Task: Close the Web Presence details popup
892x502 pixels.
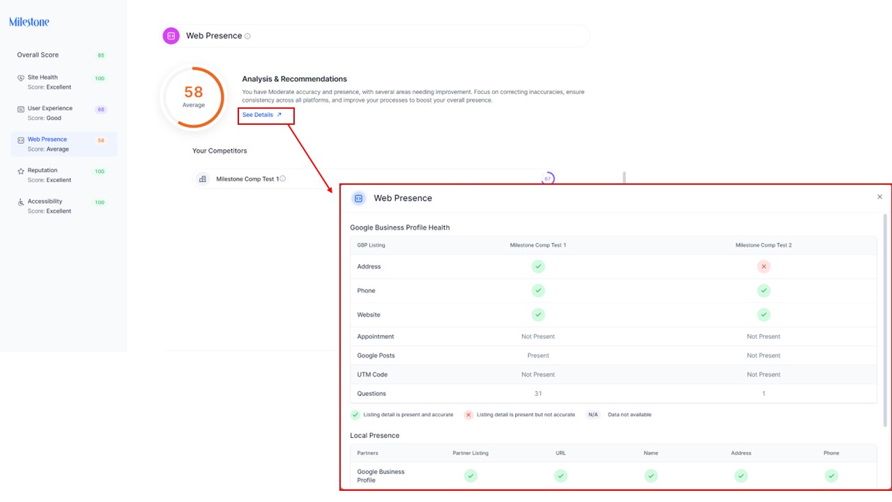Action: [879, 197]
